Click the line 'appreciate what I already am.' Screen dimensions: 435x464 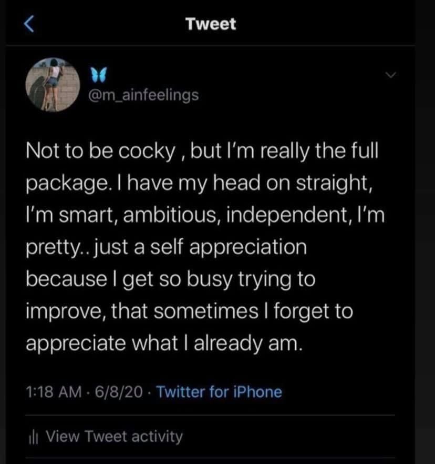[164, 344]
